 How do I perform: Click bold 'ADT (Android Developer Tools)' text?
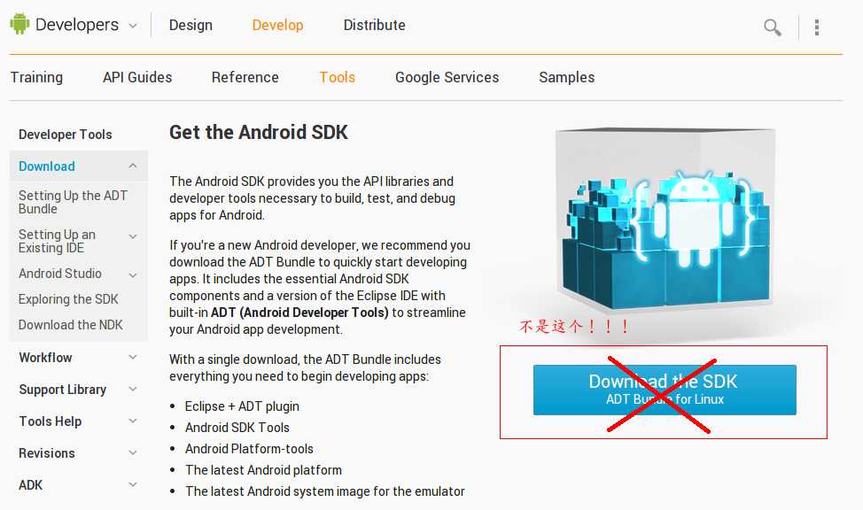(299, 313)
